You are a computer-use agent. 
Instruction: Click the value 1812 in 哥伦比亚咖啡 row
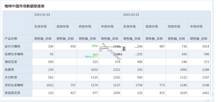[x=50, y=85]
